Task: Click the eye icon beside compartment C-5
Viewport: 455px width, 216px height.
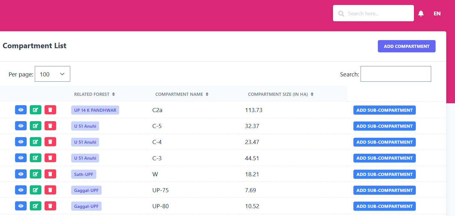Action: (x=21, y=126)
